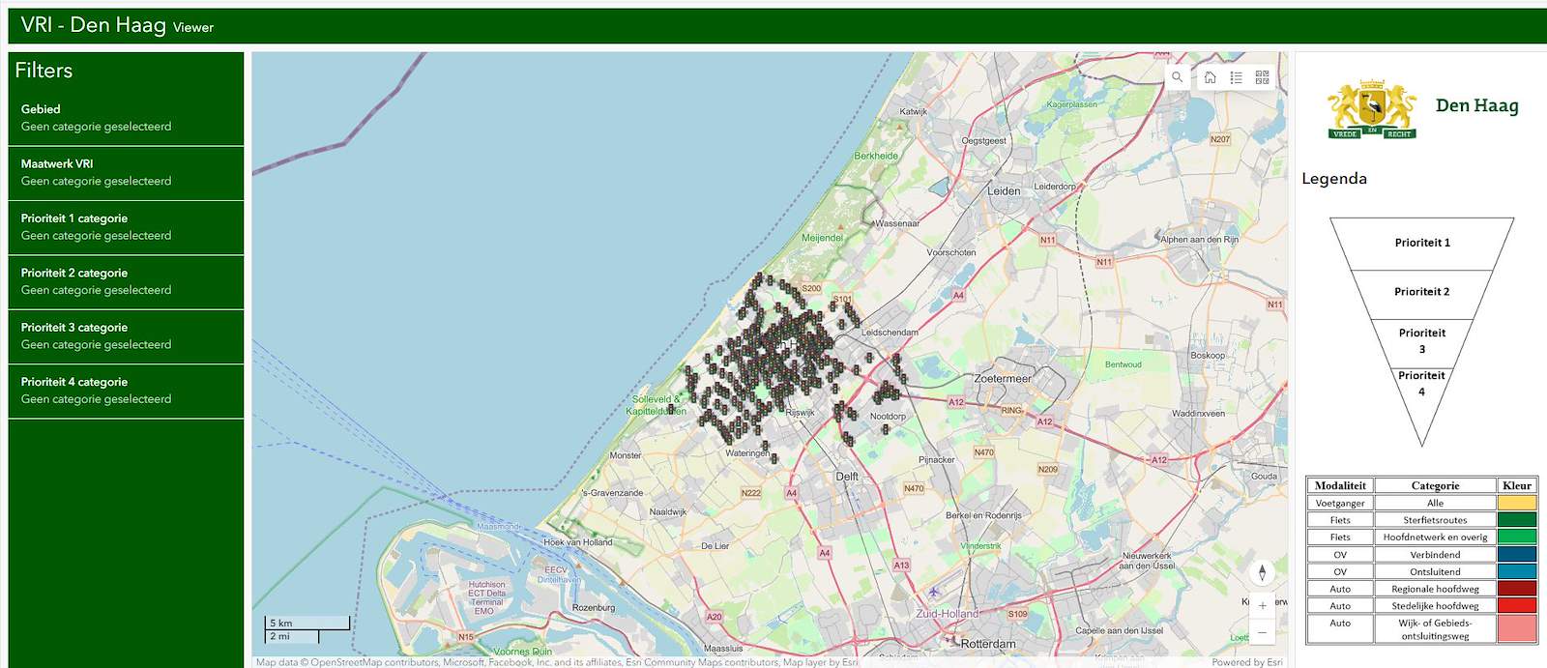Zoom in with the plus button
This screenshot has width=1547, height=668.
pyautogui.click(x=1262, y=605)
